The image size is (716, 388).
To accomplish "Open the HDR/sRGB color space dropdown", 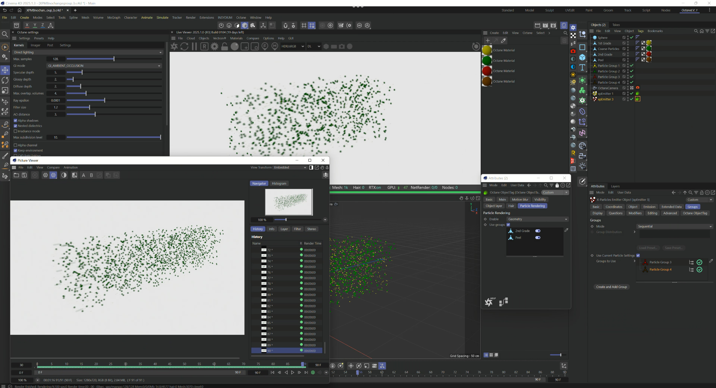I will 293,46.
